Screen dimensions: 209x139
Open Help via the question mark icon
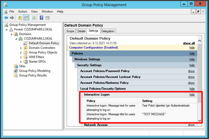(41, 18)
